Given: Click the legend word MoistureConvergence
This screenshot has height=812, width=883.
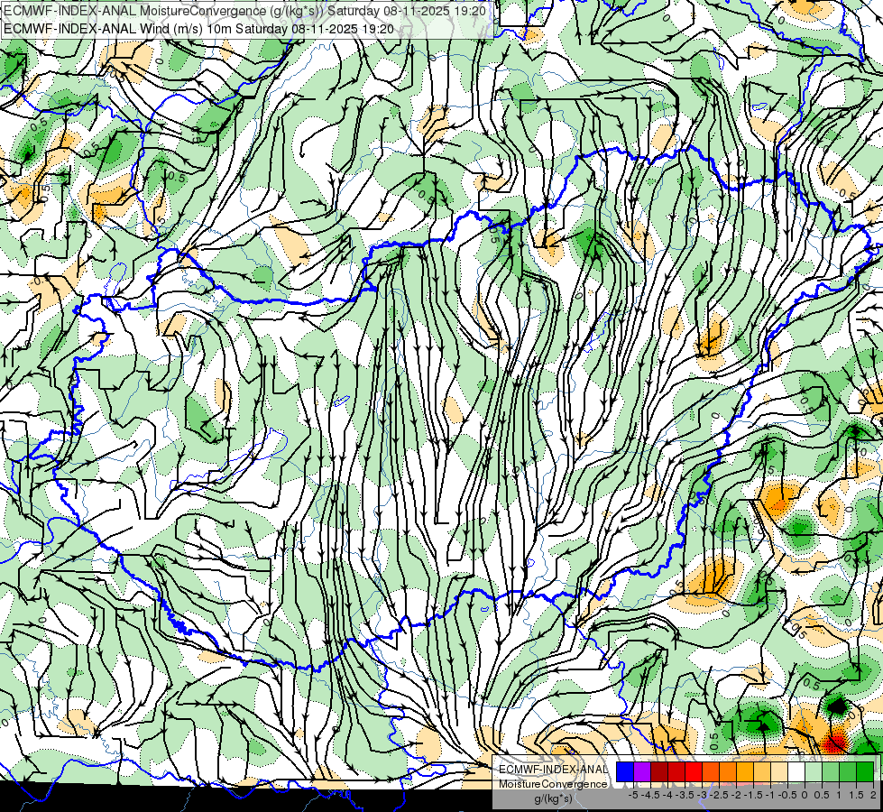Looking at the screenshot, I should [x=552, y=784].
